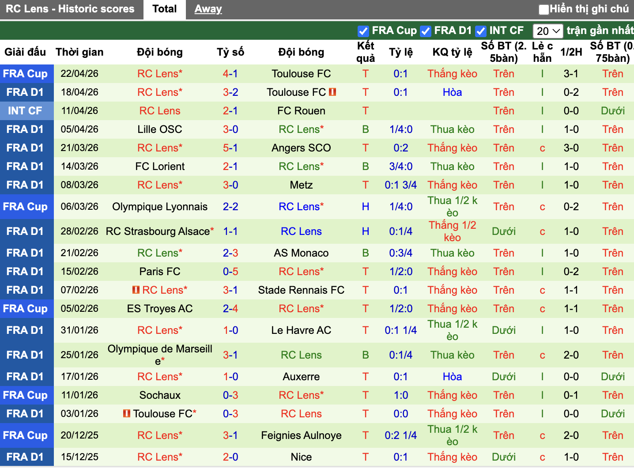Image resolution: width=634 pixels, height=469 pixels.
Task: Click Olympique de Marseille team name
Action: coord(160,355)
